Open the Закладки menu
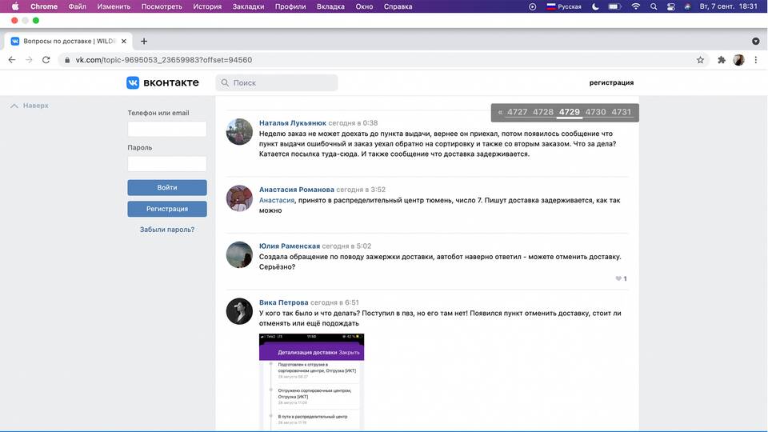 [x=250, y=6]
